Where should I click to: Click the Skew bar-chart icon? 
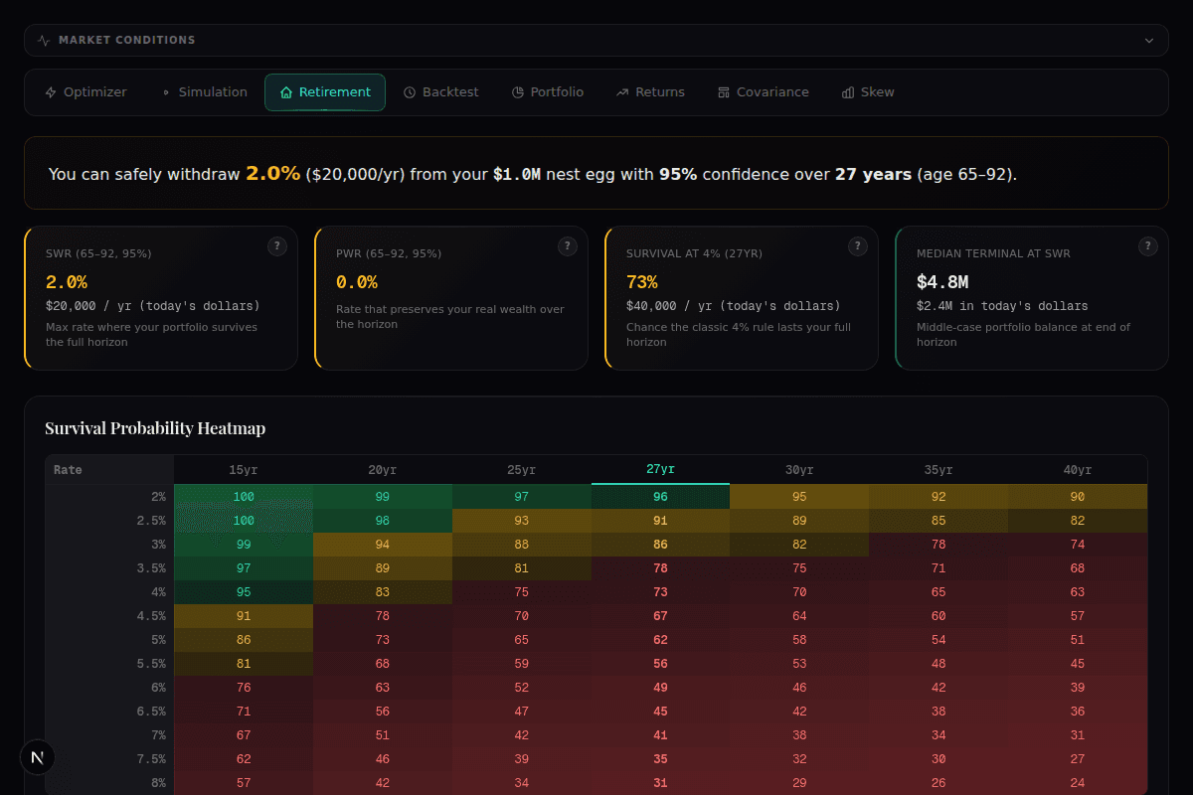pyautogui.click(x=848, y=91)
